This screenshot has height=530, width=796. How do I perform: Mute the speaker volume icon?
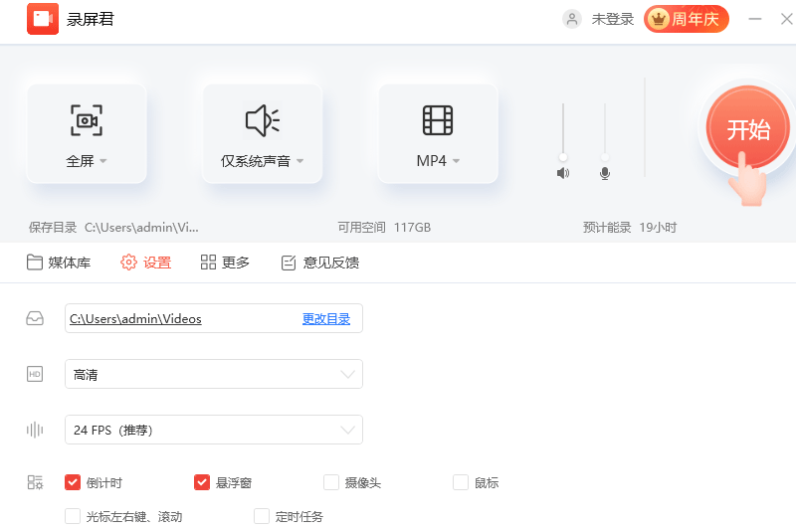563,173
